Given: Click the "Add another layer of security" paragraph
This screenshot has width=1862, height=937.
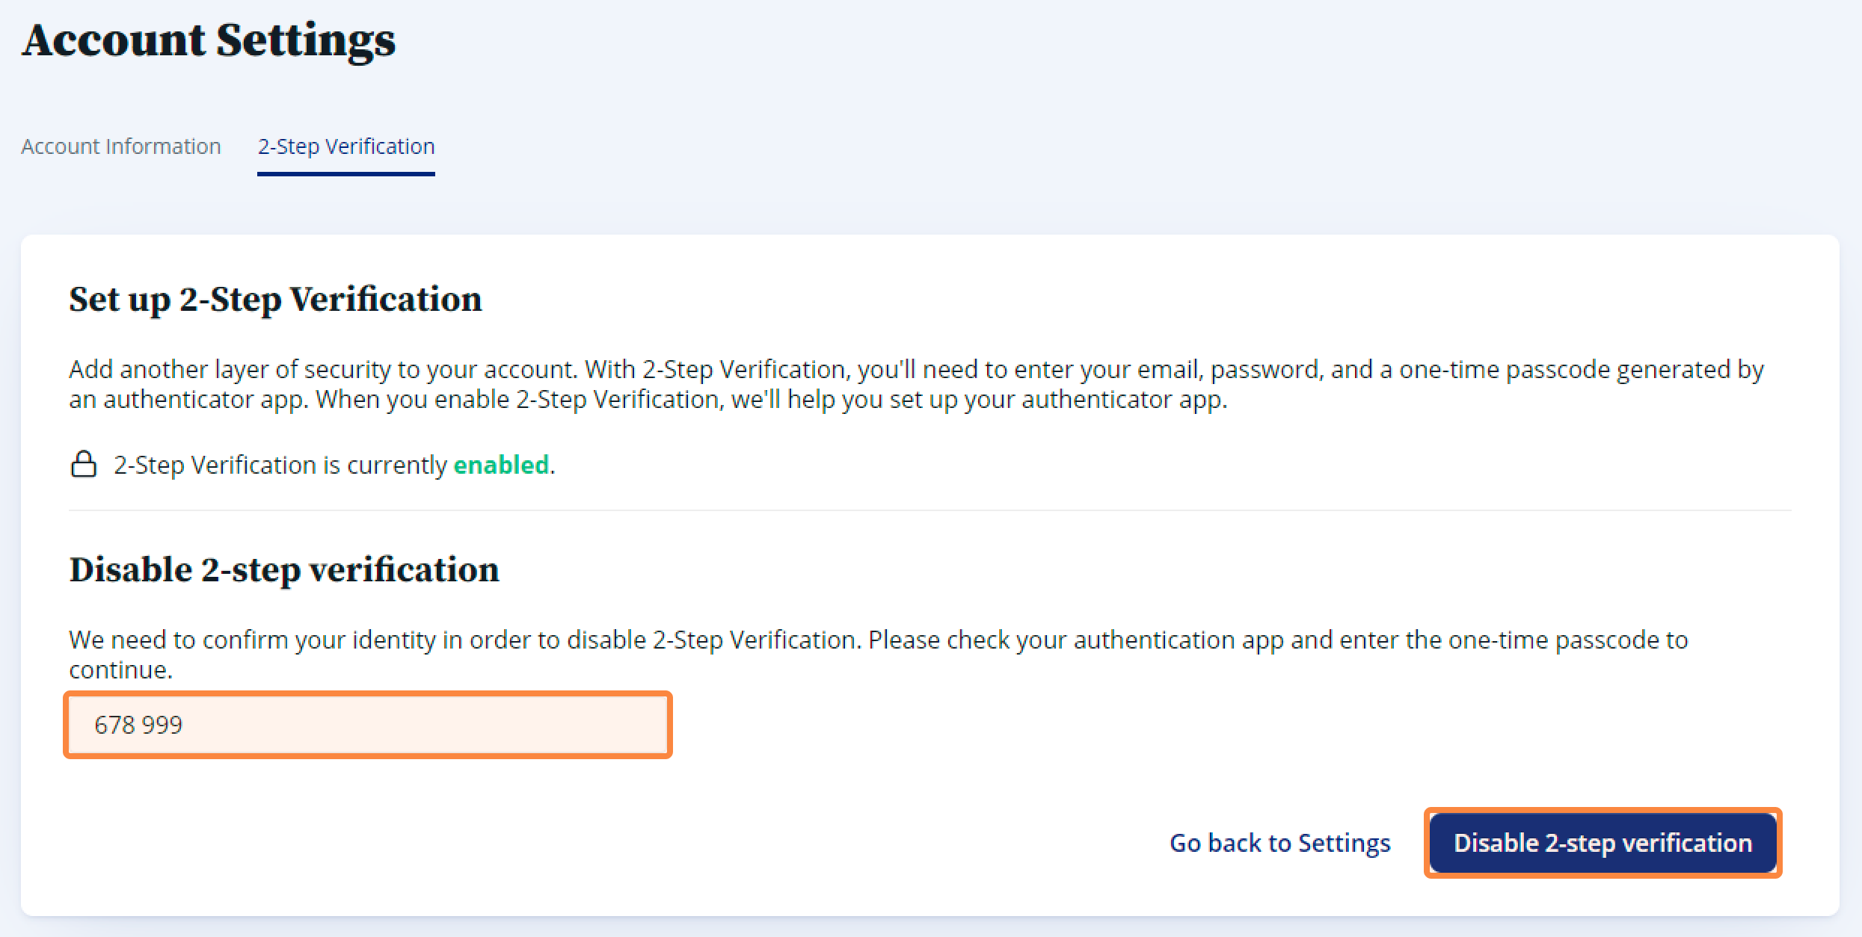Looking at the screenshot, I should coord(916,384).
